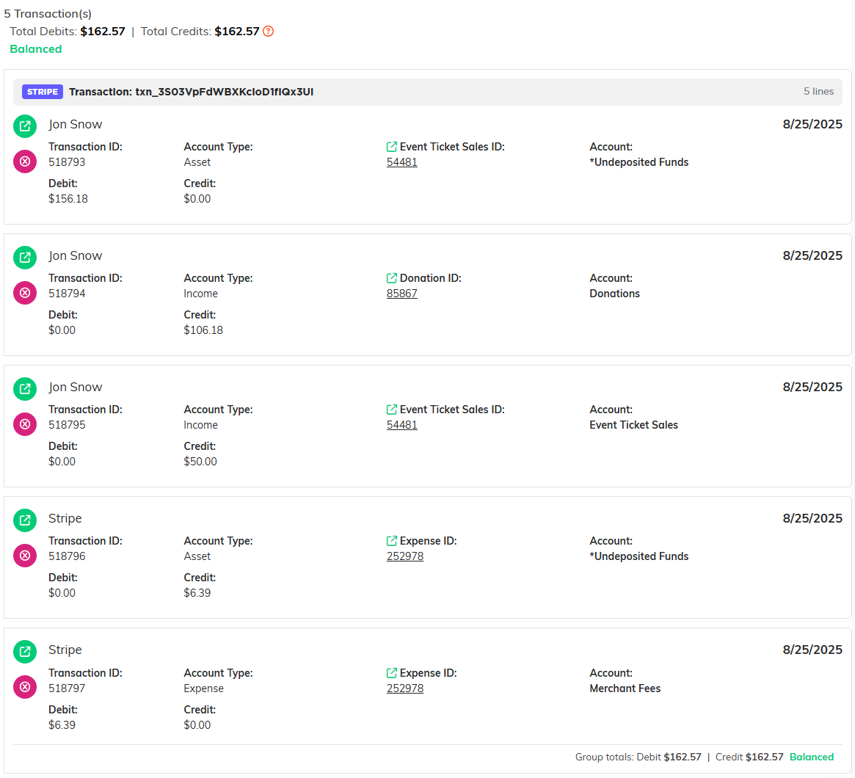The height and width of the screenshot is (778, 855).
Task: Click the Balanced label in group totals
Action: tap(812, 757)
